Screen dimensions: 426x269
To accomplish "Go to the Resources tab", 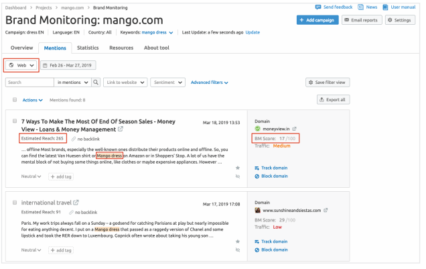I will (x=121, y=48).
